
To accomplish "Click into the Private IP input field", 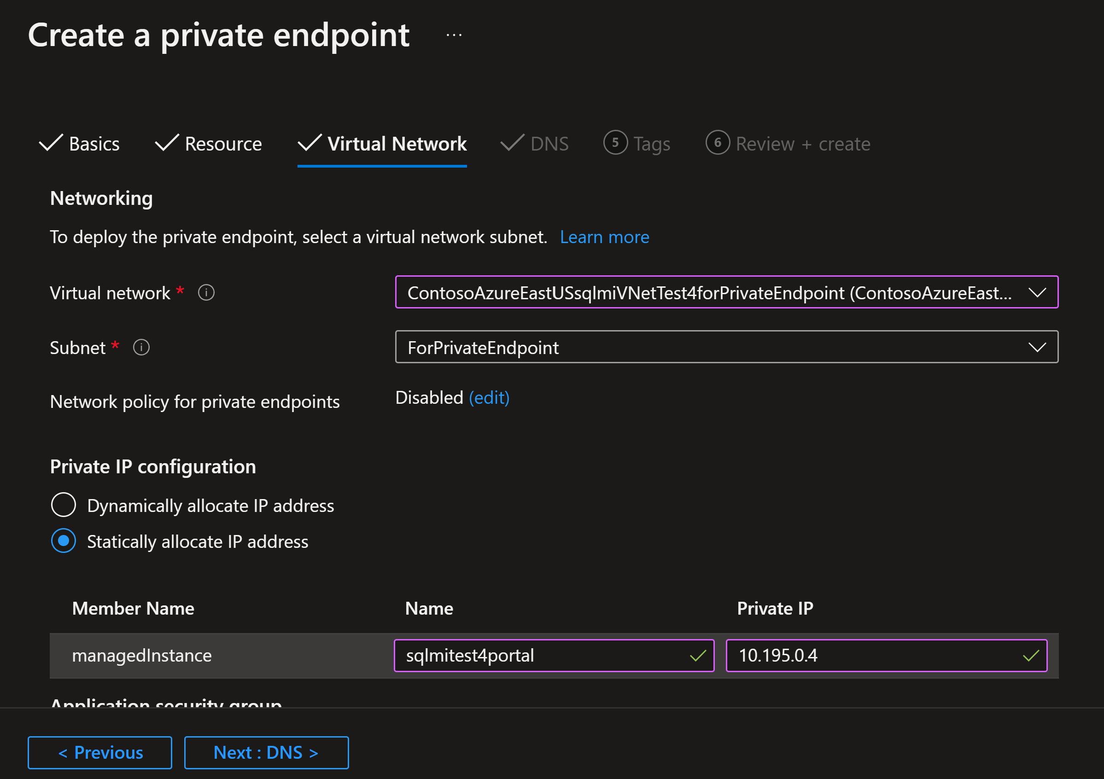I will [x=865, y=655].
